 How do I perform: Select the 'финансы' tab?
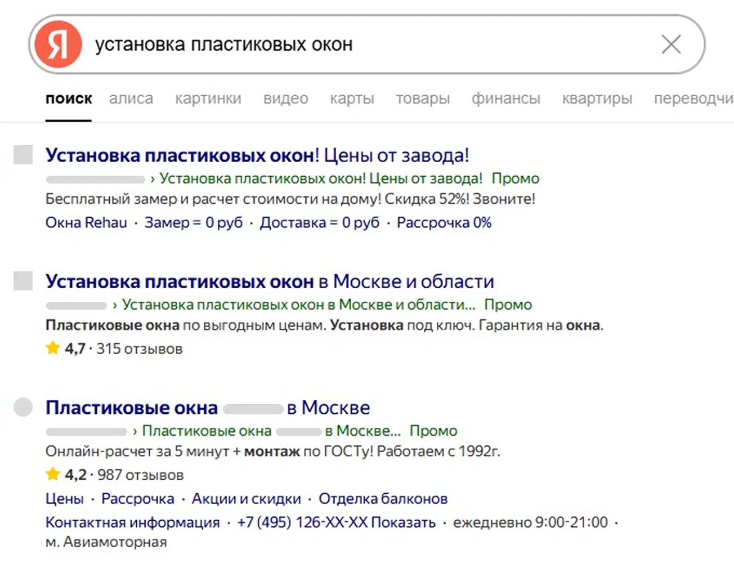click(x=506, y=99)
